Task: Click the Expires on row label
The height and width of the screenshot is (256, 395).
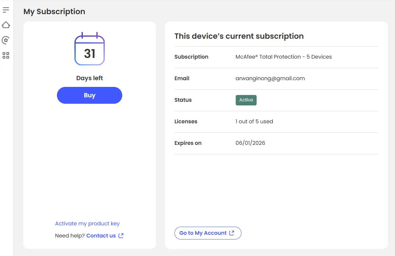Action: click(x=188, y=143)
